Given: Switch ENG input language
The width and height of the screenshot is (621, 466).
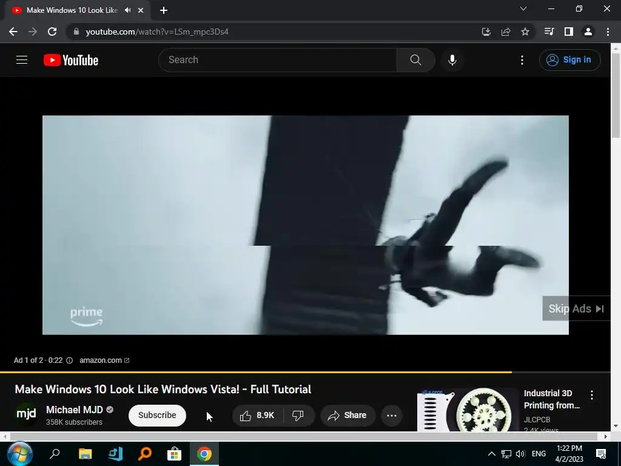Looking at the screenshot, I should click(x=539, y=454).
